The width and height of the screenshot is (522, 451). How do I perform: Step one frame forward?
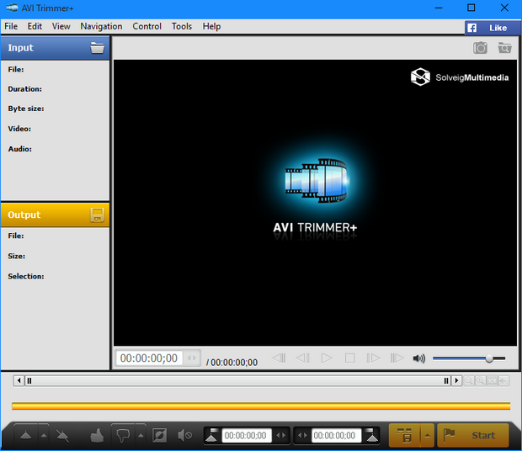point(373,358)
